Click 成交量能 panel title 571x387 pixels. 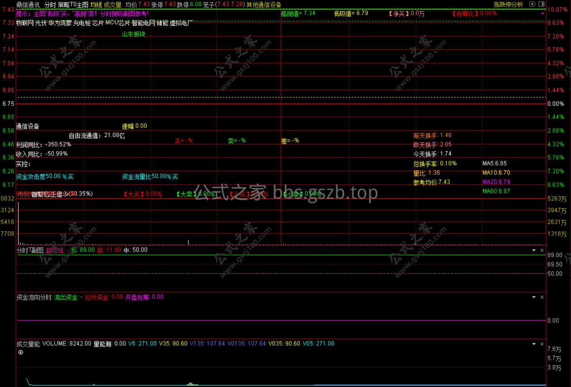pyautogui.click(x=28, y=344)
